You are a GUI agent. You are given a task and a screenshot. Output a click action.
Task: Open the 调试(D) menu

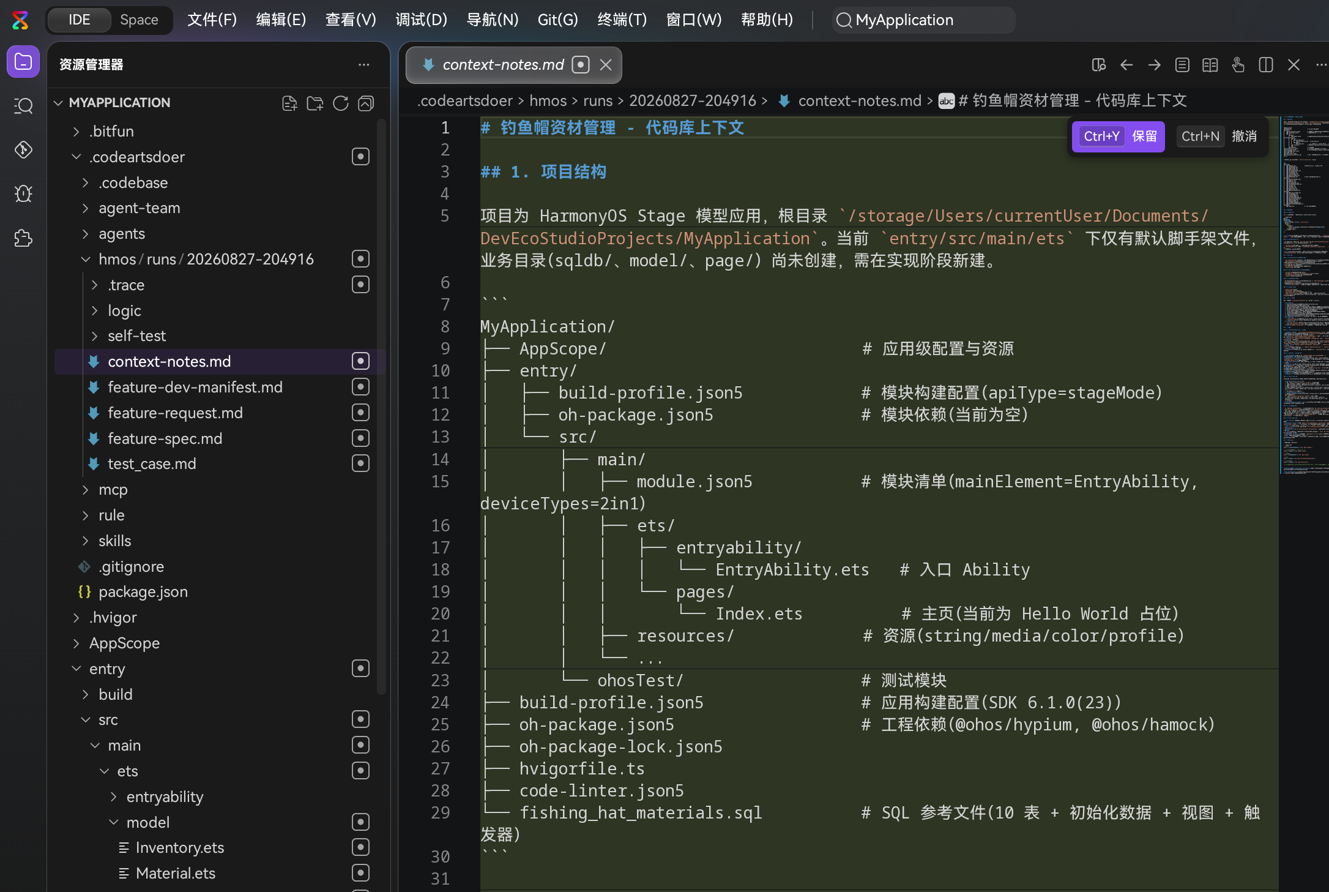pos(421,20)
